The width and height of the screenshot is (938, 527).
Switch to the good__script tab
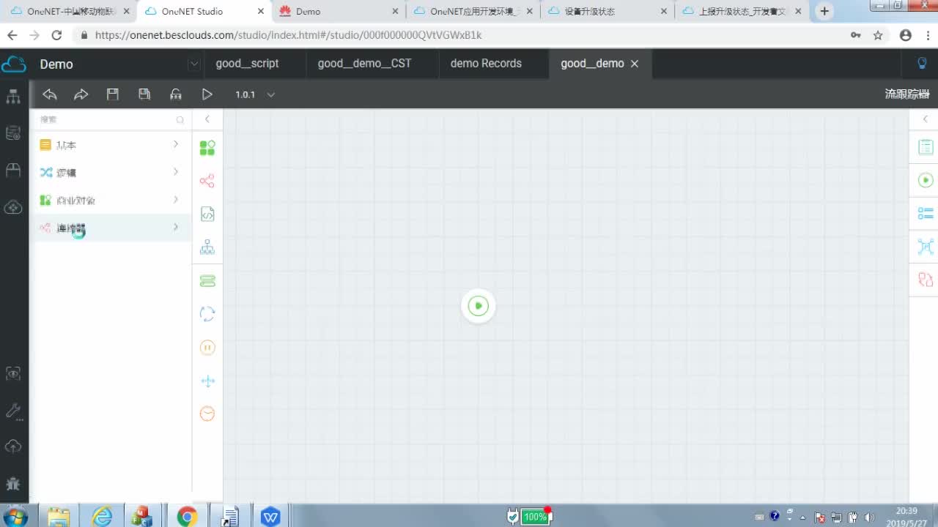[247, 64]
